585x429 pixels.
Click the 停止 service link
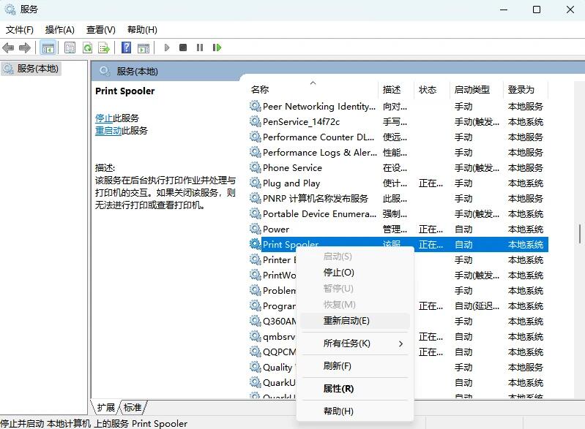(104, 118)
